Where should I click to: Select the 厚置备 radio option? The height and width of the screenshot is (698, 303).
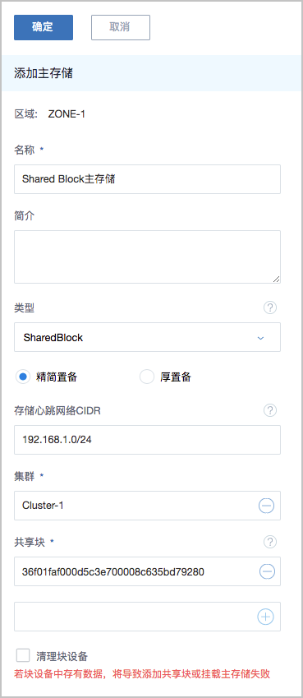point(146,377)
